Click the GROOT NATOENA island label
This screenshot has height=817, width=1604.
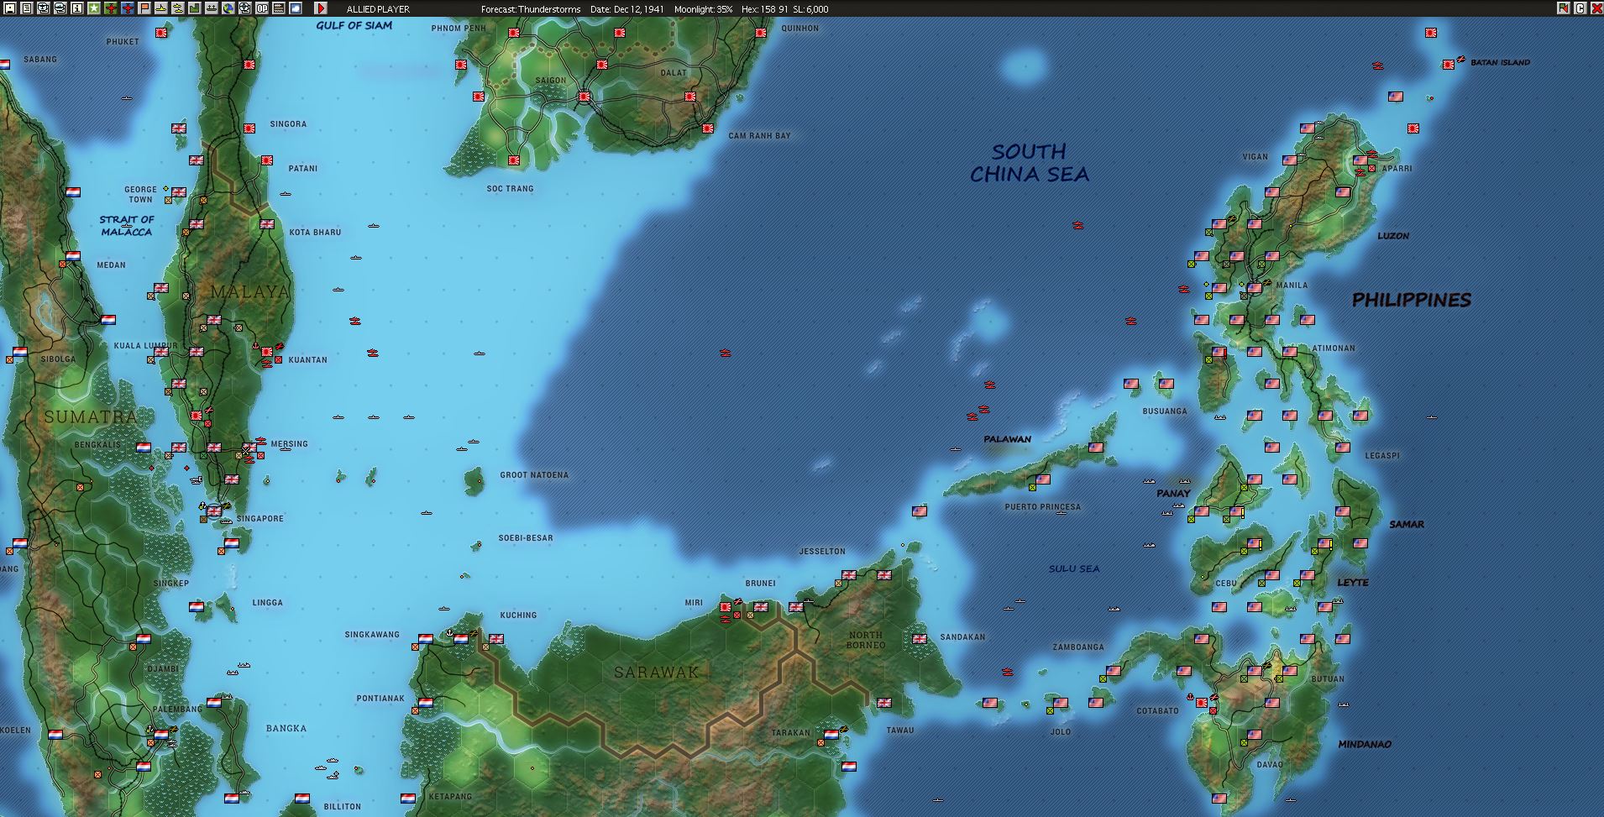[534, 475]
